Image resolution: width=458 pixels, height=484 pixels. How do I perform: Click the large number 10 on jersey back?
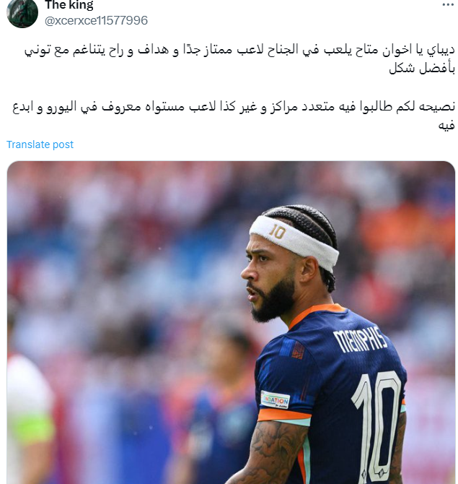pos(376,426)
